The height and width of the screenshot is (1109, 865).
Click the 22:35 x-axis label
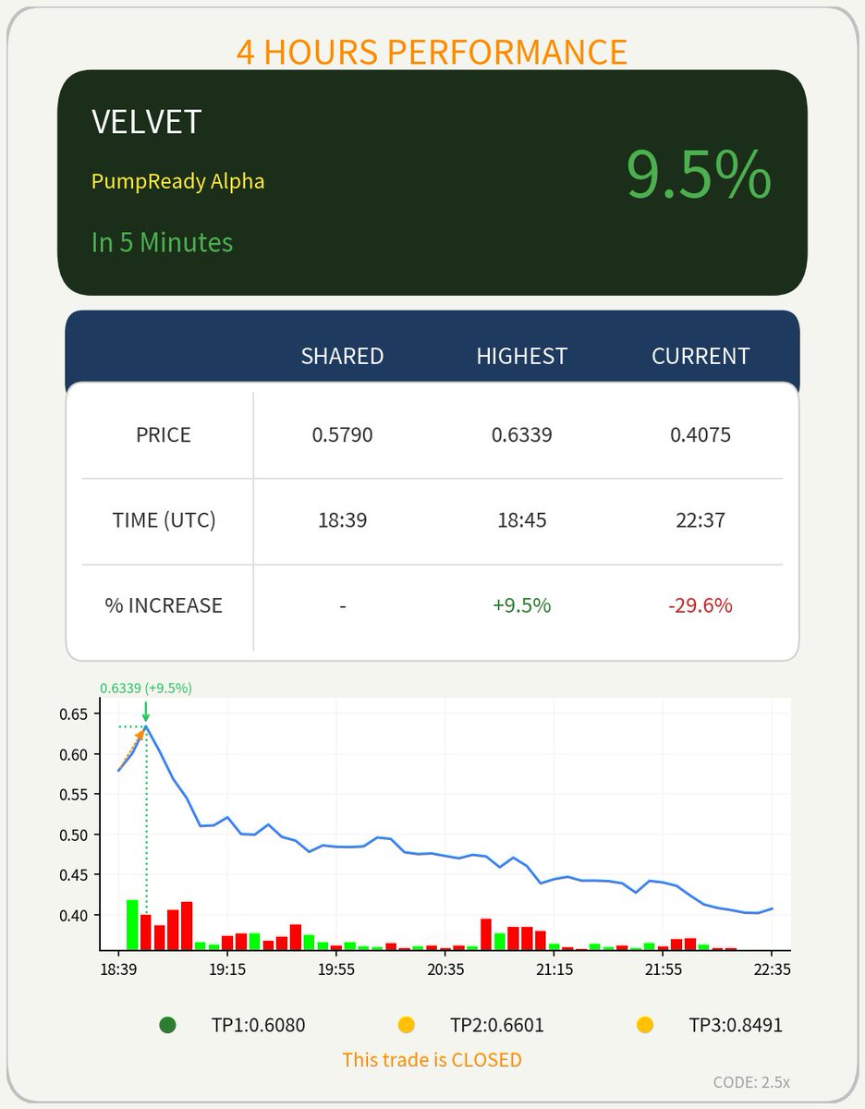(772, 969)
